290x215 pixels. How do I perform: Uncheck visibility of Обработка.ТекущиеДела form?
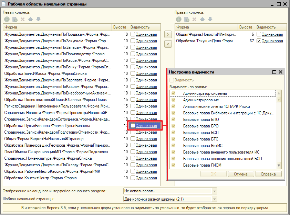pos(259,41)
